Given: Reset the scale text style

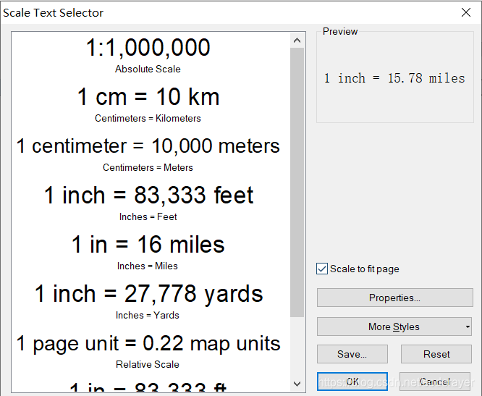Looking at the screenshot, I should [436, 354].
